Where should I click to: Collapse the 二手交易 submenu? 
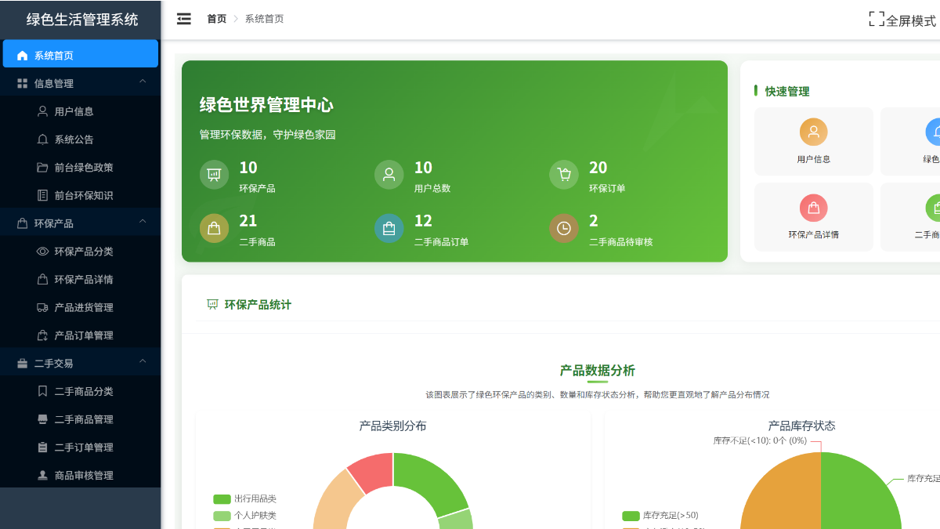coord(143,361)
